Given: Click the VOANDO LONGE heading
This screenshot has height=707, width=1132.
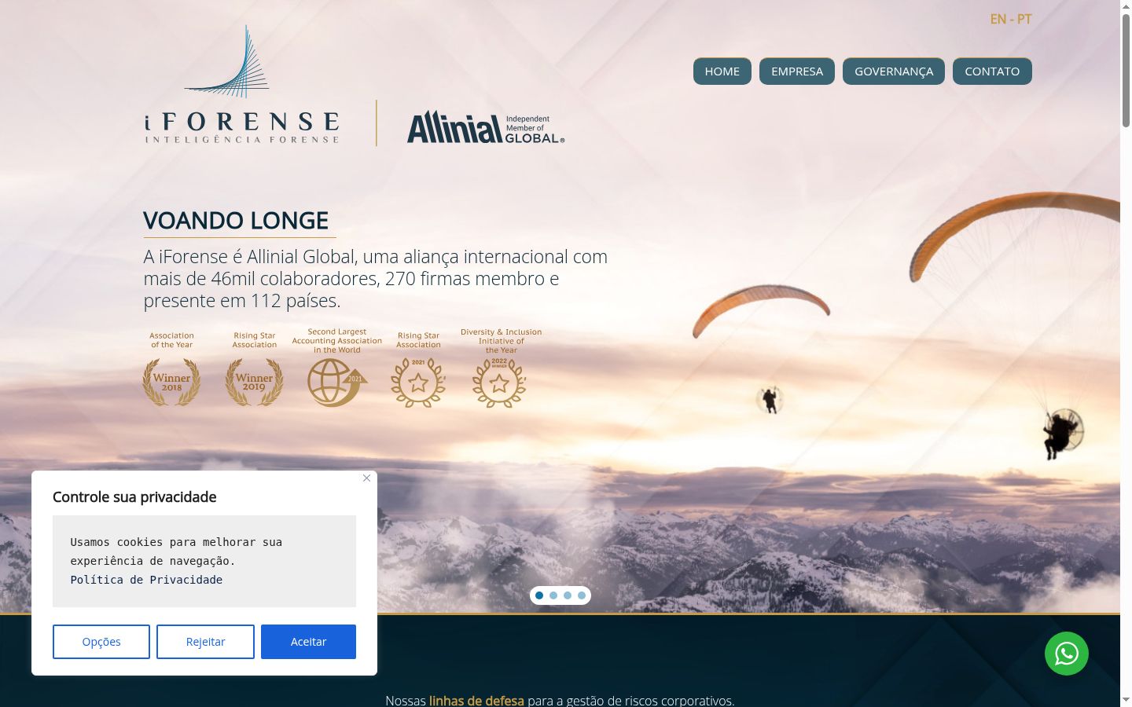Looking at the screenshot, I should 236,221.
